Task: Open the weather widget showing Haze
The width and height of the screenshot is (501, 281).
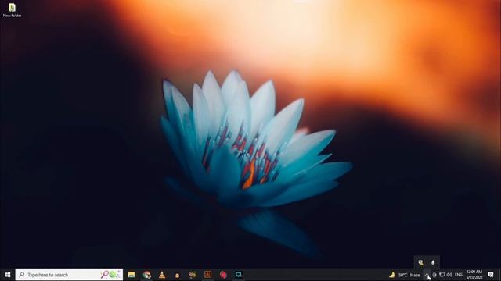Action: click(x=405, y=275)
